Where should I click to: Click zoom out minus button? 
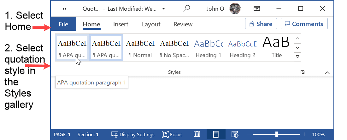point(249,134)
